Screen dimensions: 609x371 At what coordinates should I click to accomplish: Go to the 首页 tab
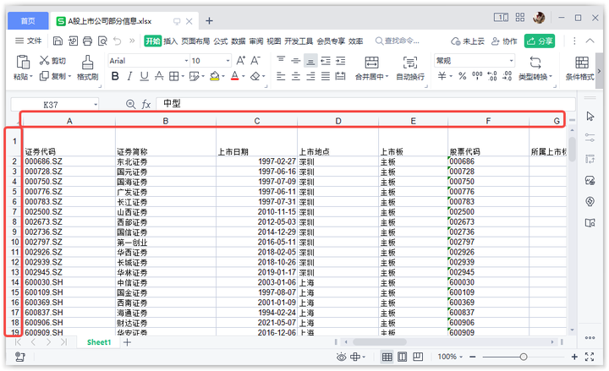[x=28, y=20]
